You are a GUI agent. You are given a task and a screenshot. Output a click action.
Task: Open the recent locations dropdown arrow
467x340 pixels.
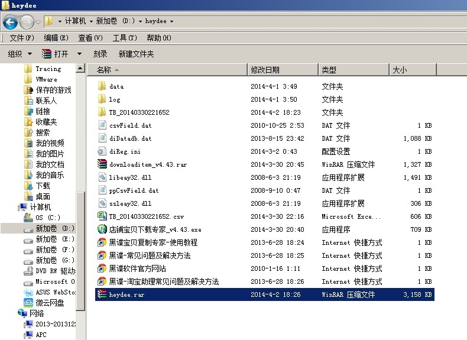(38, 22)
